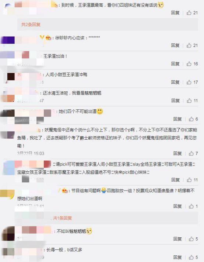Expand 共1条回复 replies
The height and width of the screenshot is (262, 204).
(x=63, y=218)
